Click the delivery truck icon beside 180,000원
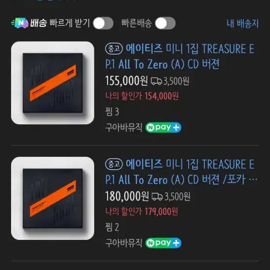The height and width of the screenshot is (270, 270). coord(157,197)
